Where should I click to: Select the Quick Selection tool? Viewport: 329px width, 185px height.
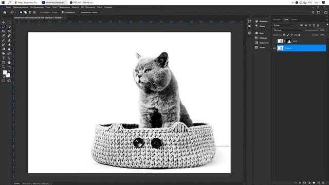(x=9, y=27)
